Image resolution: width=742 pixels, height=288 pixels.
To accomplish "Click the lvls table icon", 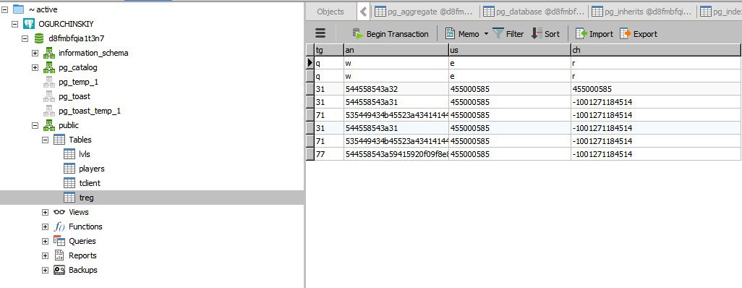I will (69, 154).
